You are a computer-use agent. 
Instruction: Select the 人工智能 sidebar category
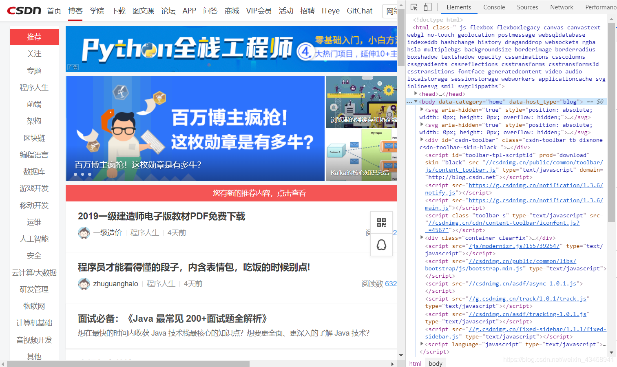(34, 239)
